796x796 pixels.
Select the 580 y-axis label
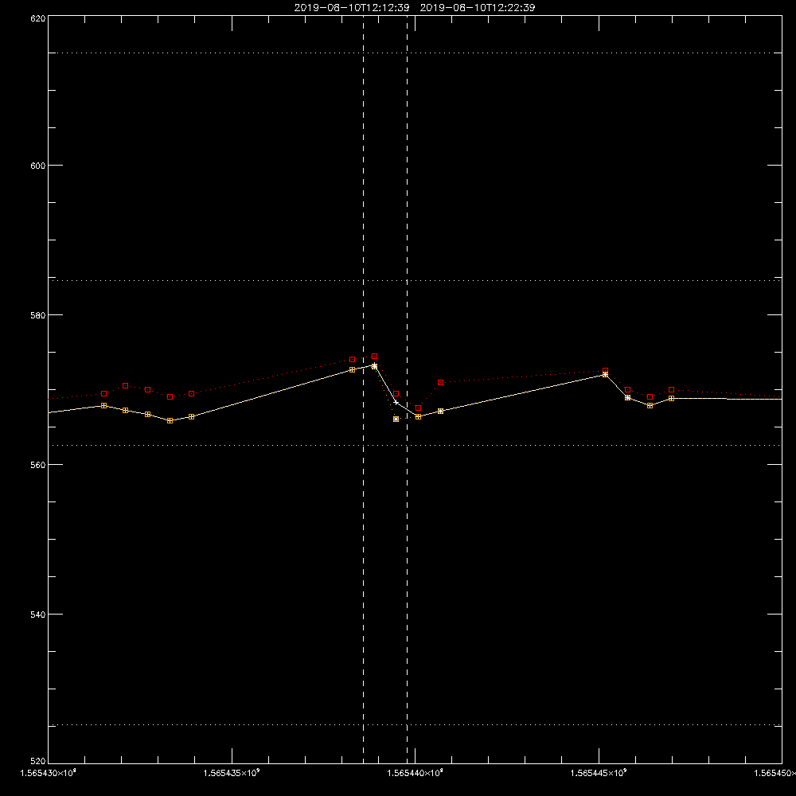(38, 315)
